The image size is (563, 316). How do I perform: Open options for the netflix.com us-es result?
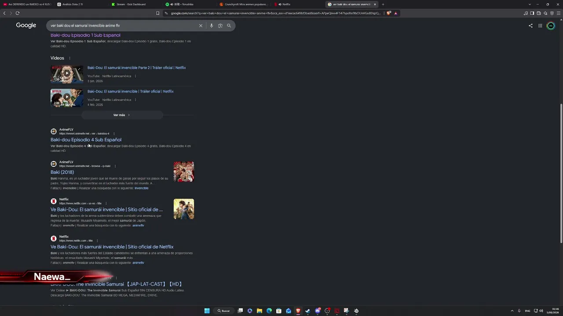click(x=106, y=203)
